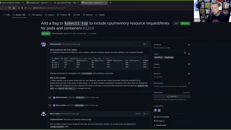The height and width of the screenshot is (130, 231).
Task: Click the kind/feature label in sidebar
Action: click(x=158, y=57)
